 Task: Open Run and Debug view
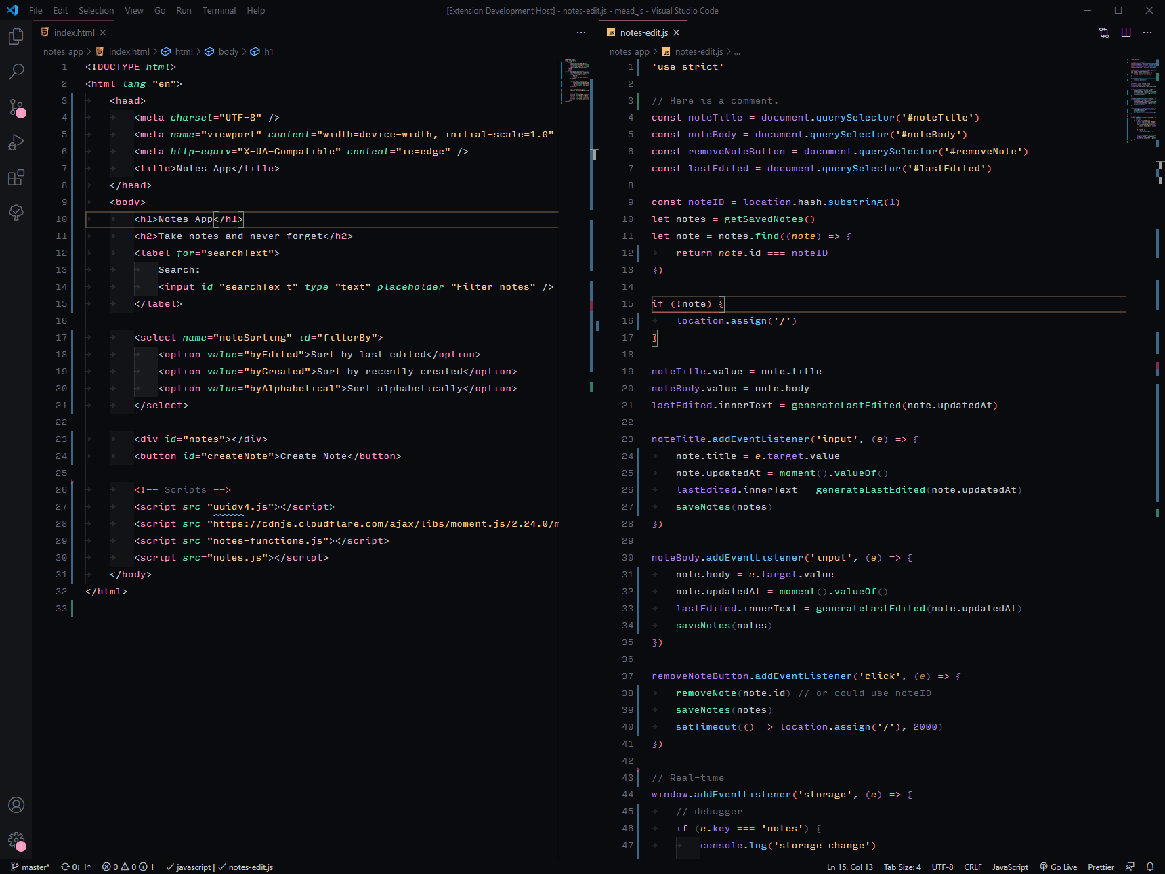[x=16, y=142]
